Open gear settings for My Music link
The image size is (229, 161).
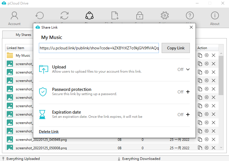(207, 55)
